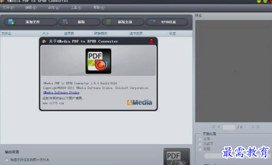Select the 当前页 (Current page) radio option
The height and width of the screenshot is (165, 272).
click(200, 144)
